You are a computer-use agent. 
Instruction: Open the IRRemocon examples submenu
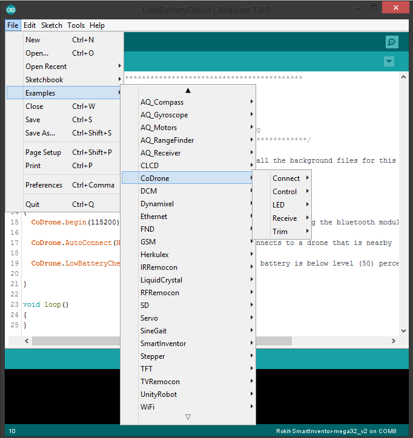[188, 267]
